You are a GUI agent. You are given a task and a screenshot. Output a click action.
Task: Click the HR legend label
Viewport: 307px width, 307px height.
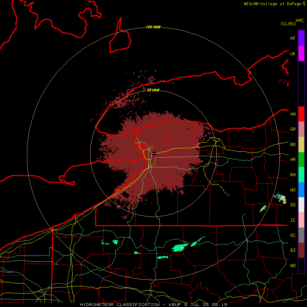point(293,160)
